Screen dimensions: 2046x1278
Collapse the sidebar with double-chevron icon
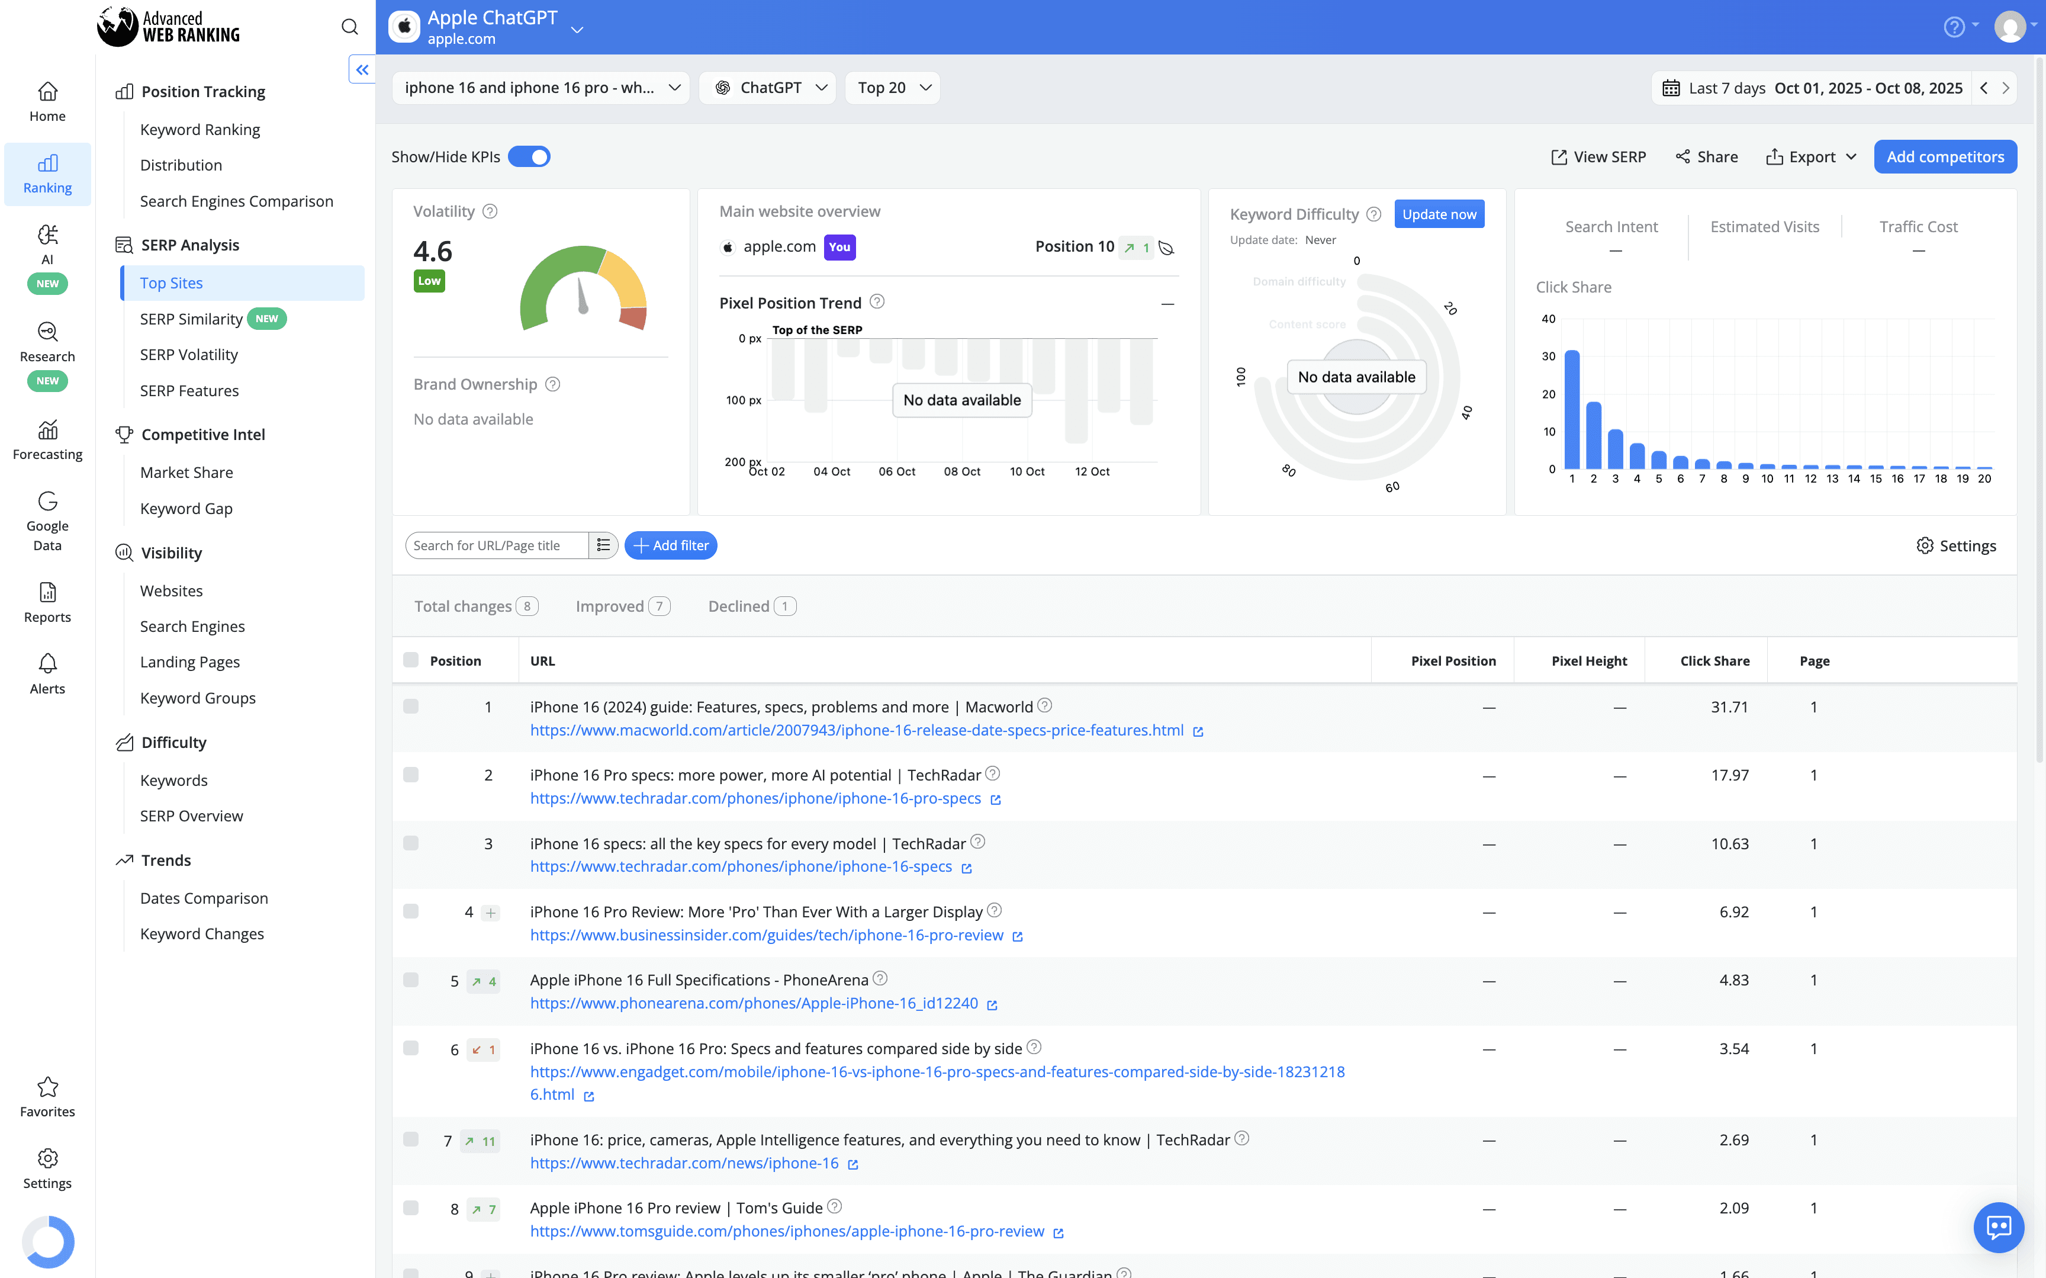[x=362, y=69]
